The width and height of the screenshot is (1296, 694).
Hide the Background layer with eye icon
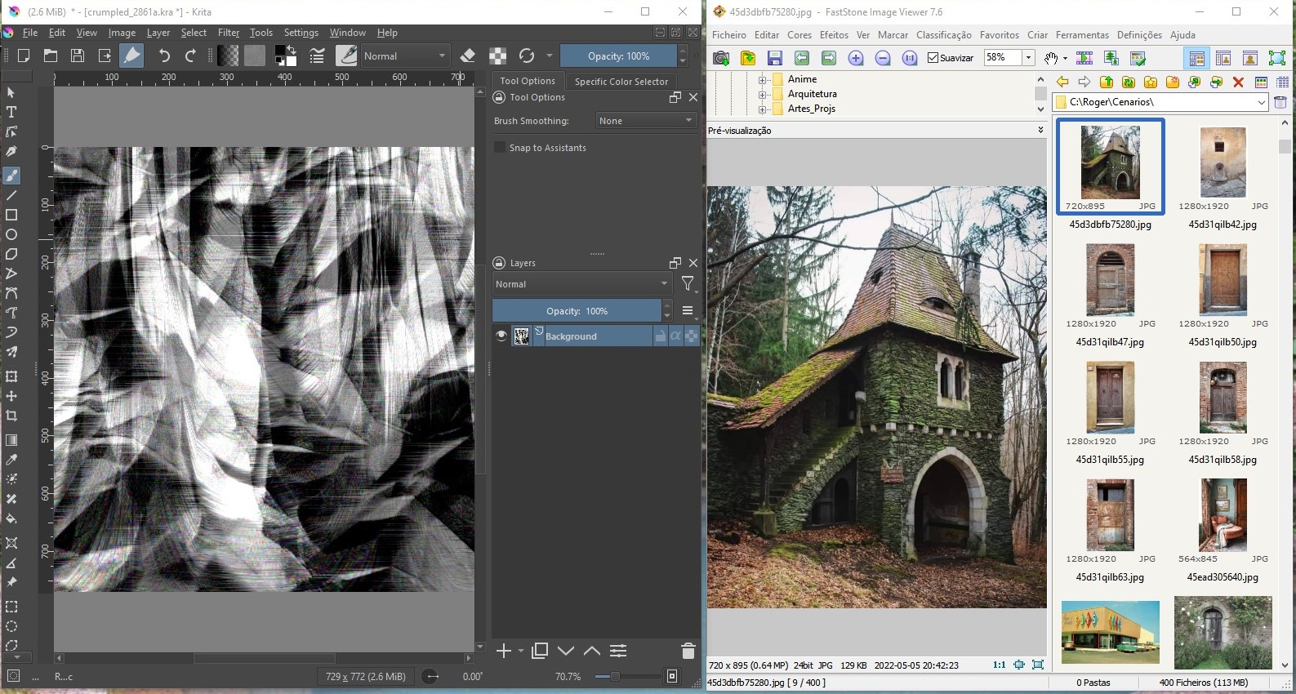click(x=501, y=336)
